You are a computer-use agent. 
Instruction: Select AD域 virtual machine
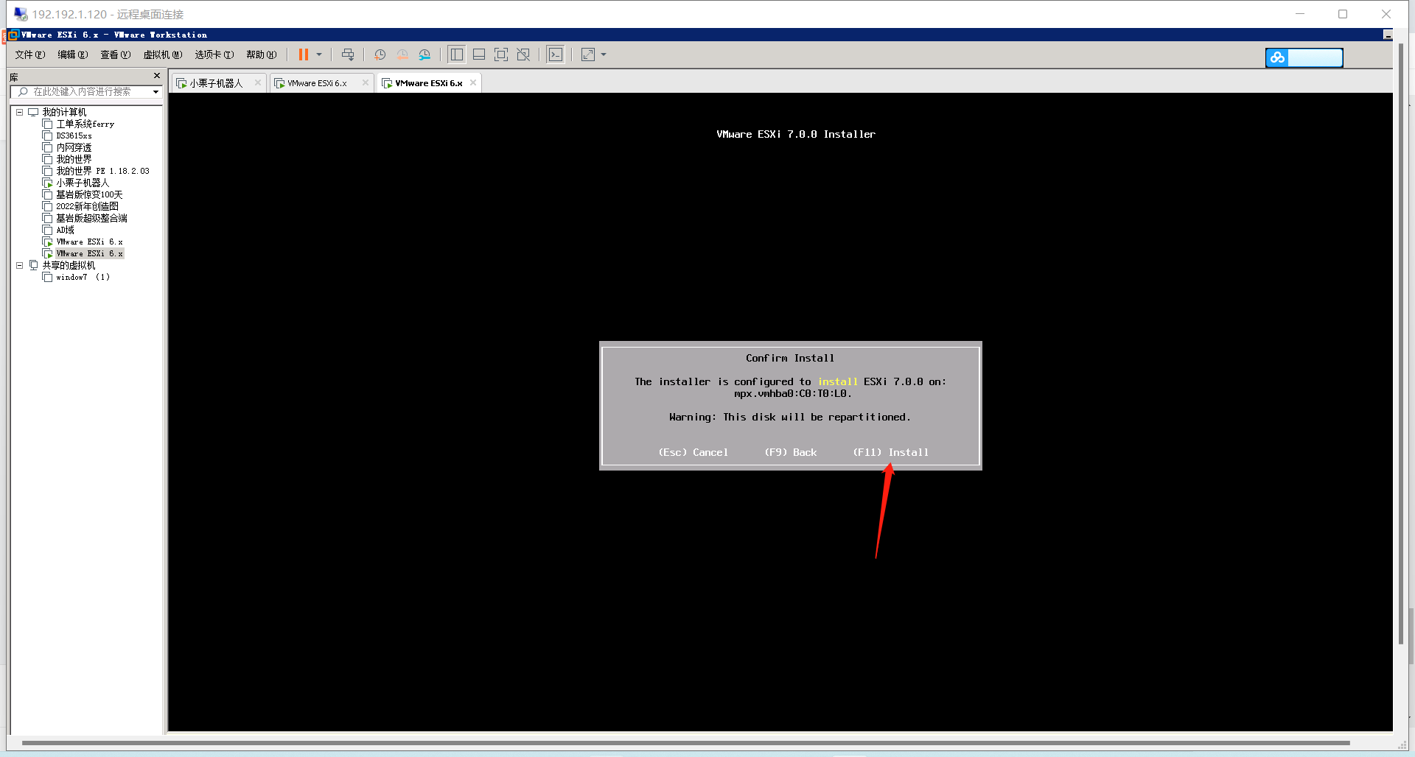click(x=65, y=230)
